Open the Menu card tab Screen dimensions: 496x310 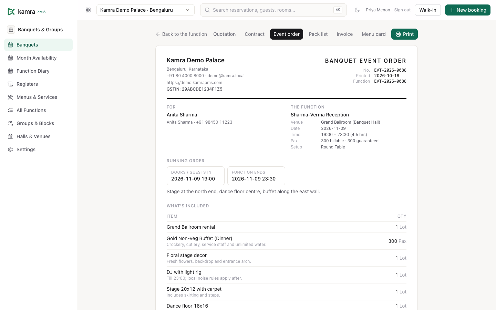[374, 34]
